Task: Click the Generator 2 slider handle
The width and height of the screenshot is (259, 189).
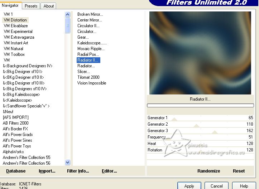Action: point(196,126)
